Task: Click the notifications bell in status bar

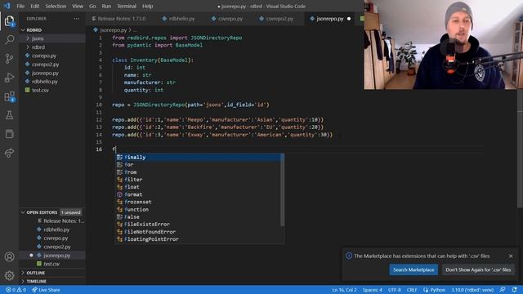Action: [514, 290]
